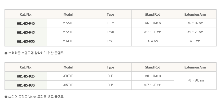Click catalog number H01-05-950
Image resolution: width=220 pixels, height=103 pixels.
(26, 41)
